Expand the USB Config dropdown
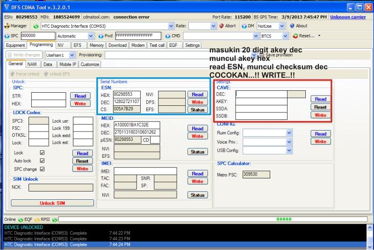Screen dimensions: 374x250 [289, 150]
